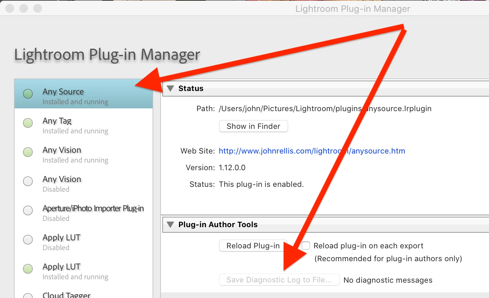489x298 pixels.
Task: Click the Show in Finder button
Action: [x=254, y=126]
